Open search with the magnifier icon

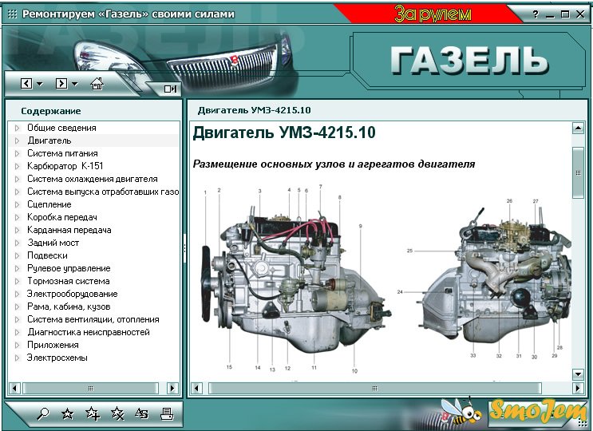[x=43, y=414]
